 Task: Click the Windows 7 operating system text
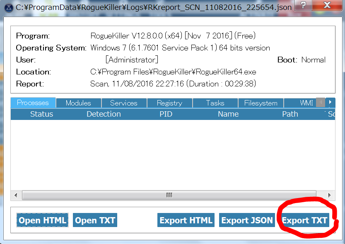pyautogui.click(x=180, y=48)
